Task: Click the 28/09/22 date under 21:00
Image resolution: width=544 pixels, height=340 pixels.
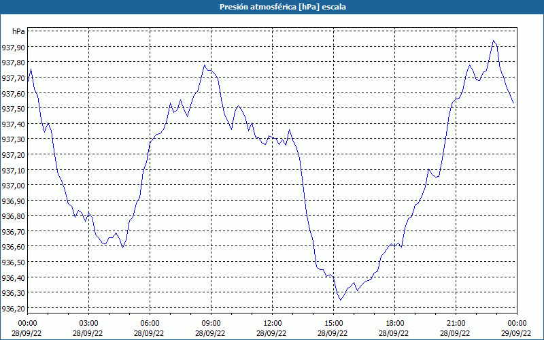Action: [455, 333]
